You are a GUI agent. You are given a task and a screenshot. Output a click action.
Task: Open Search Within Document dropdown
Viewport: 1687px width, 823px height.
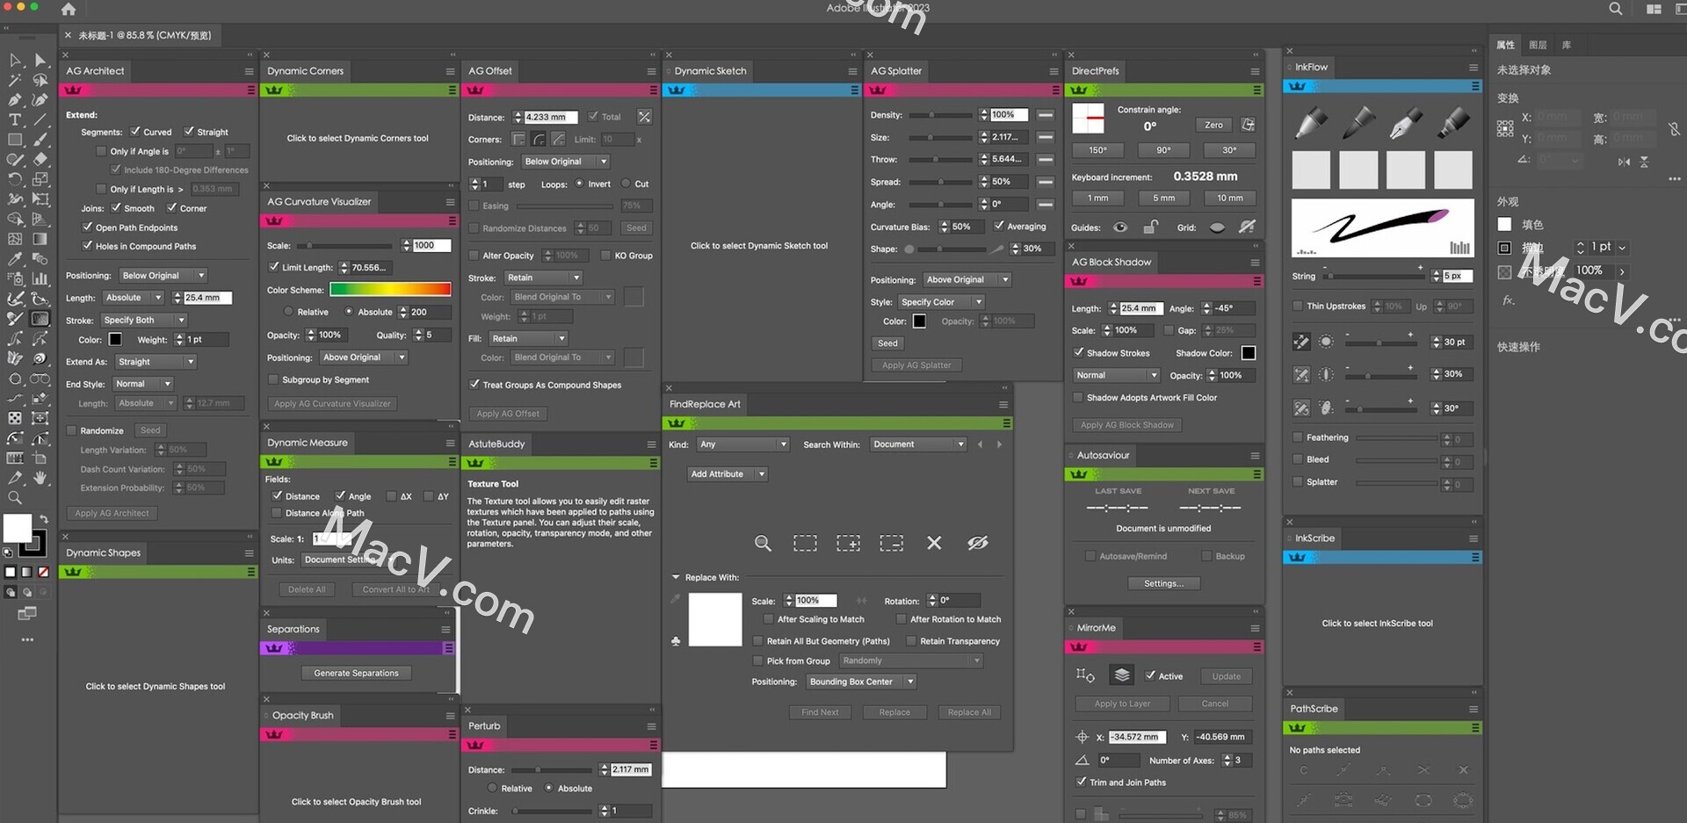pyautogui.click(x=918, y=444)
